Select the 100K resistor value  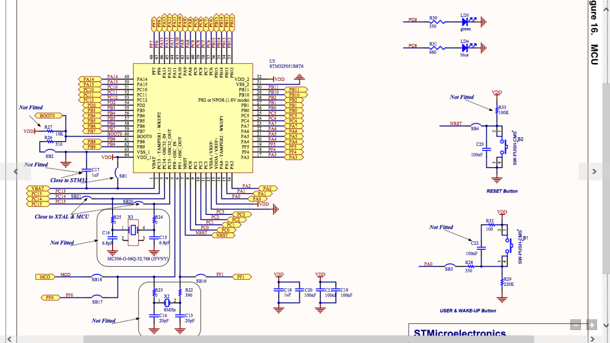tap(504, 113)
